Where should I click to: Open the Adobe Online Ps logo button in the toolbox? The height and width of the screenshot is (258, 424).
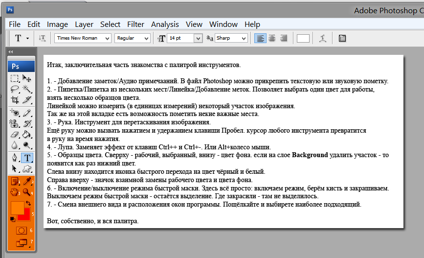(21, 66)
